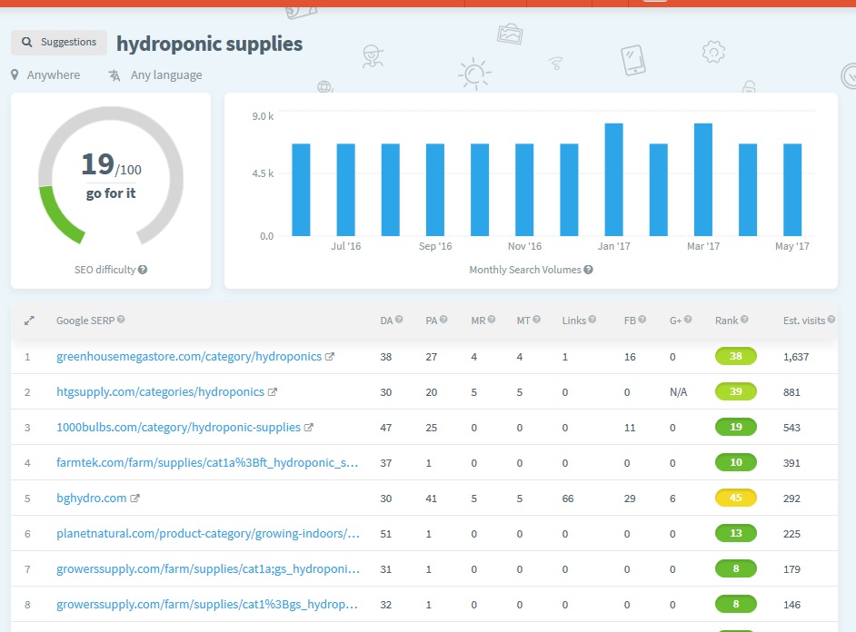
Task: Click the Google SERP help icon
Action: click(x=121, y=320)
